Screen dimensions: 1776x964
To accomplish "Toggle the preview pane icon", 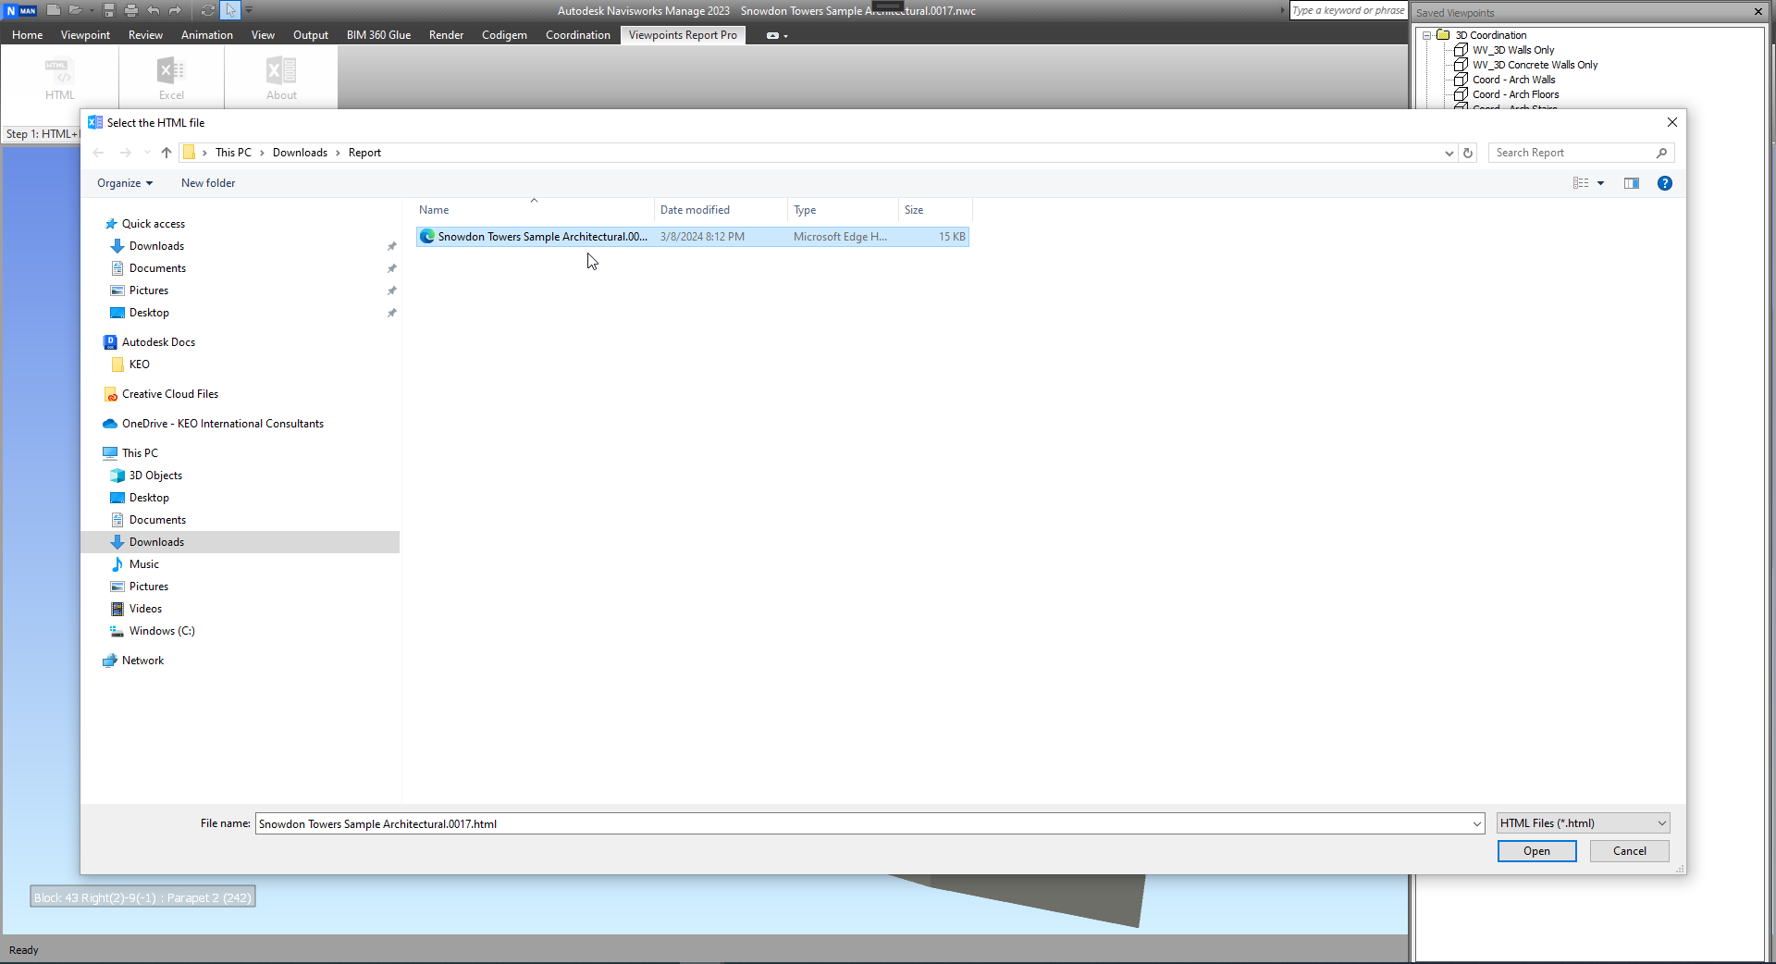I will pos(1632,183).
